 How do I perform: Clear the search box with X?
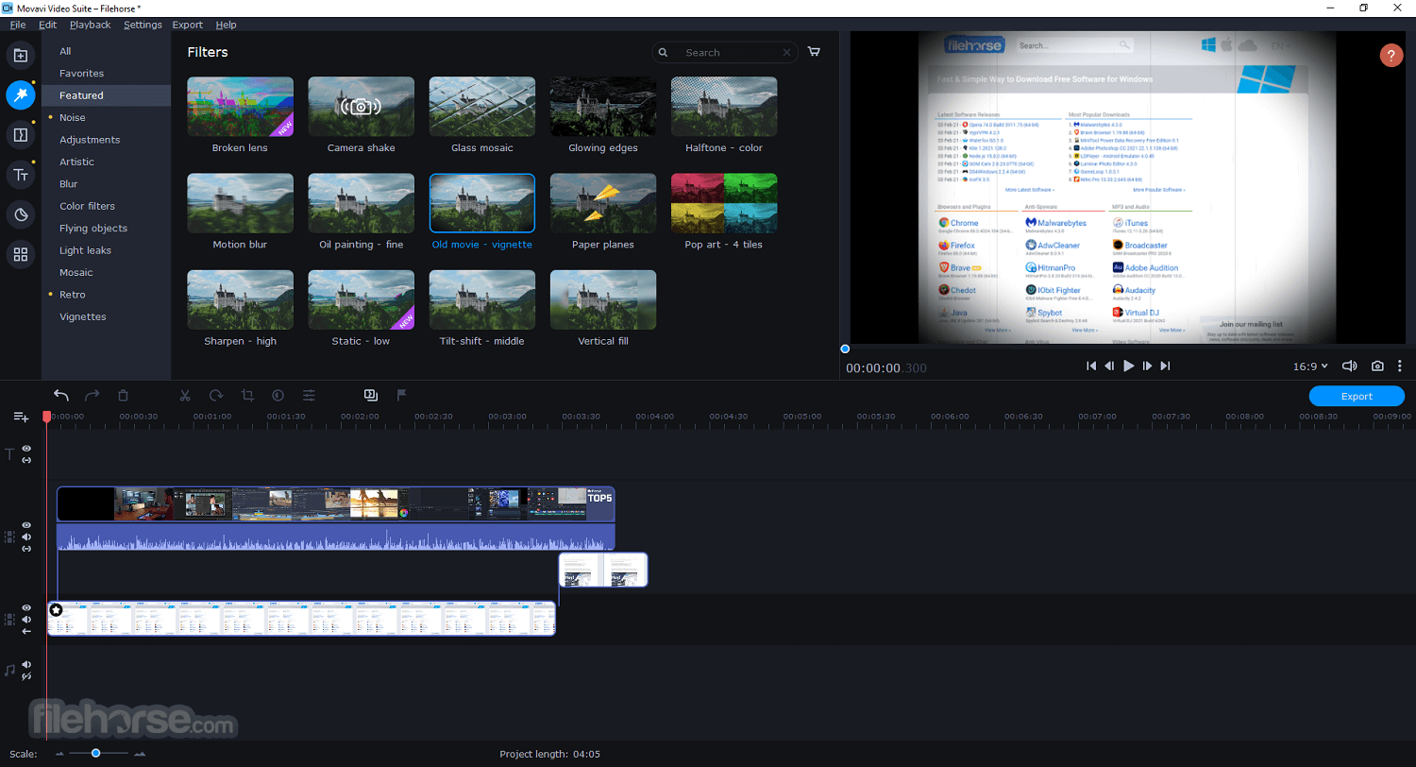[787, 53]
